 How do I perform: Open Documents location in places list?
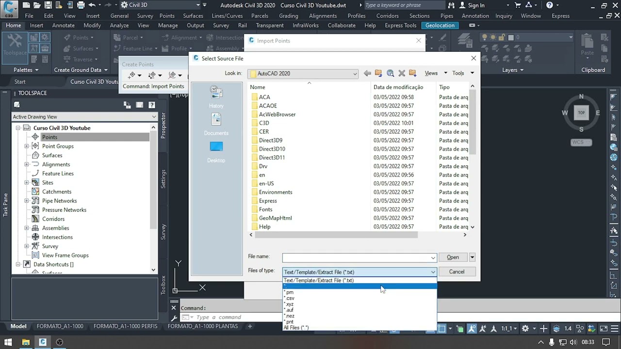tap(216, 124)
